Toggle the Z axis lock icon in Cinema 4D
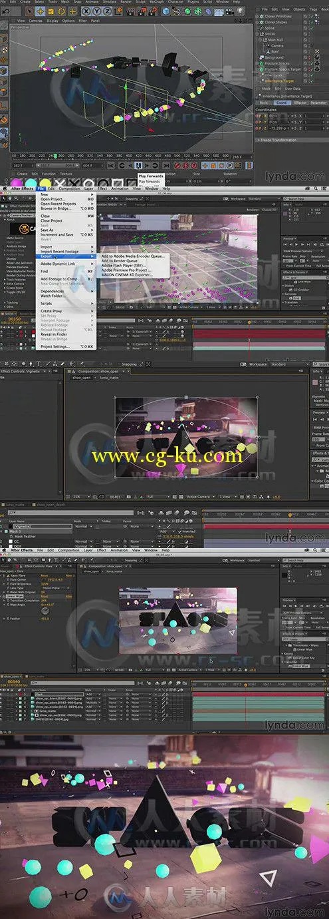Image resolution: width=329 pixels, height=919 pixels. click(107, 11)
